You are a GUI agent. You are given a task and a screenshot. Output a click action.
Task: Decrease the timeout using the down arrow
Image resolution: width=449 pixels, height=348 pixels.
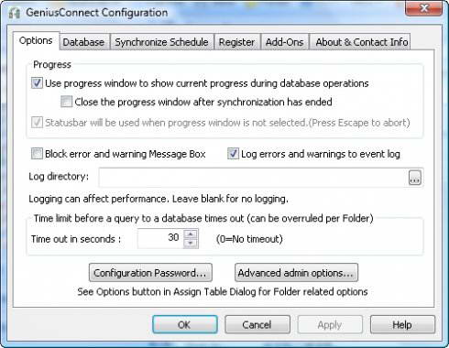click(x=191, y=243)
